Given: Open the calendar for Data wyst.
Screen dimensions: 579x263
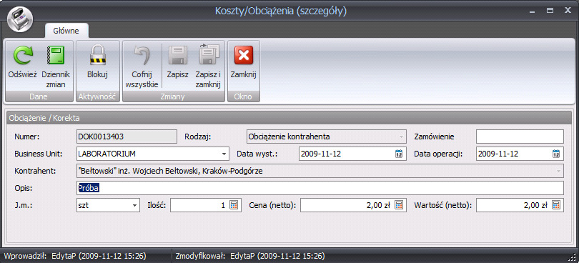Looking at the screenshot, I should 399,154.
